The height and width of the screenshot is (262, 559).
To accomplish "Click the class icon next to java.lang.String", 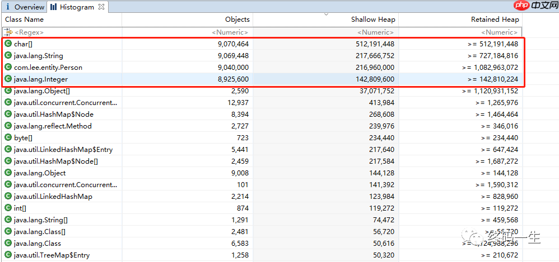I will (8, 55).
